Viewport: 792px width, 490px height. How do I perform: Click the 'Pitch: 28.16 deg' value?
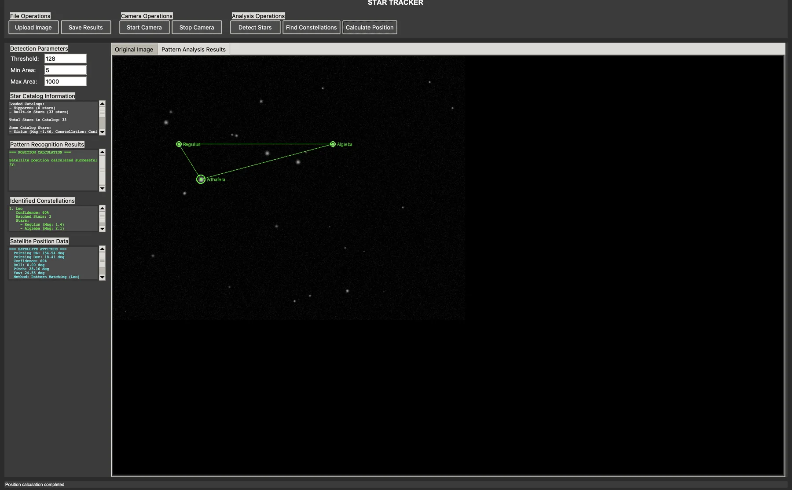click(31, 269)
